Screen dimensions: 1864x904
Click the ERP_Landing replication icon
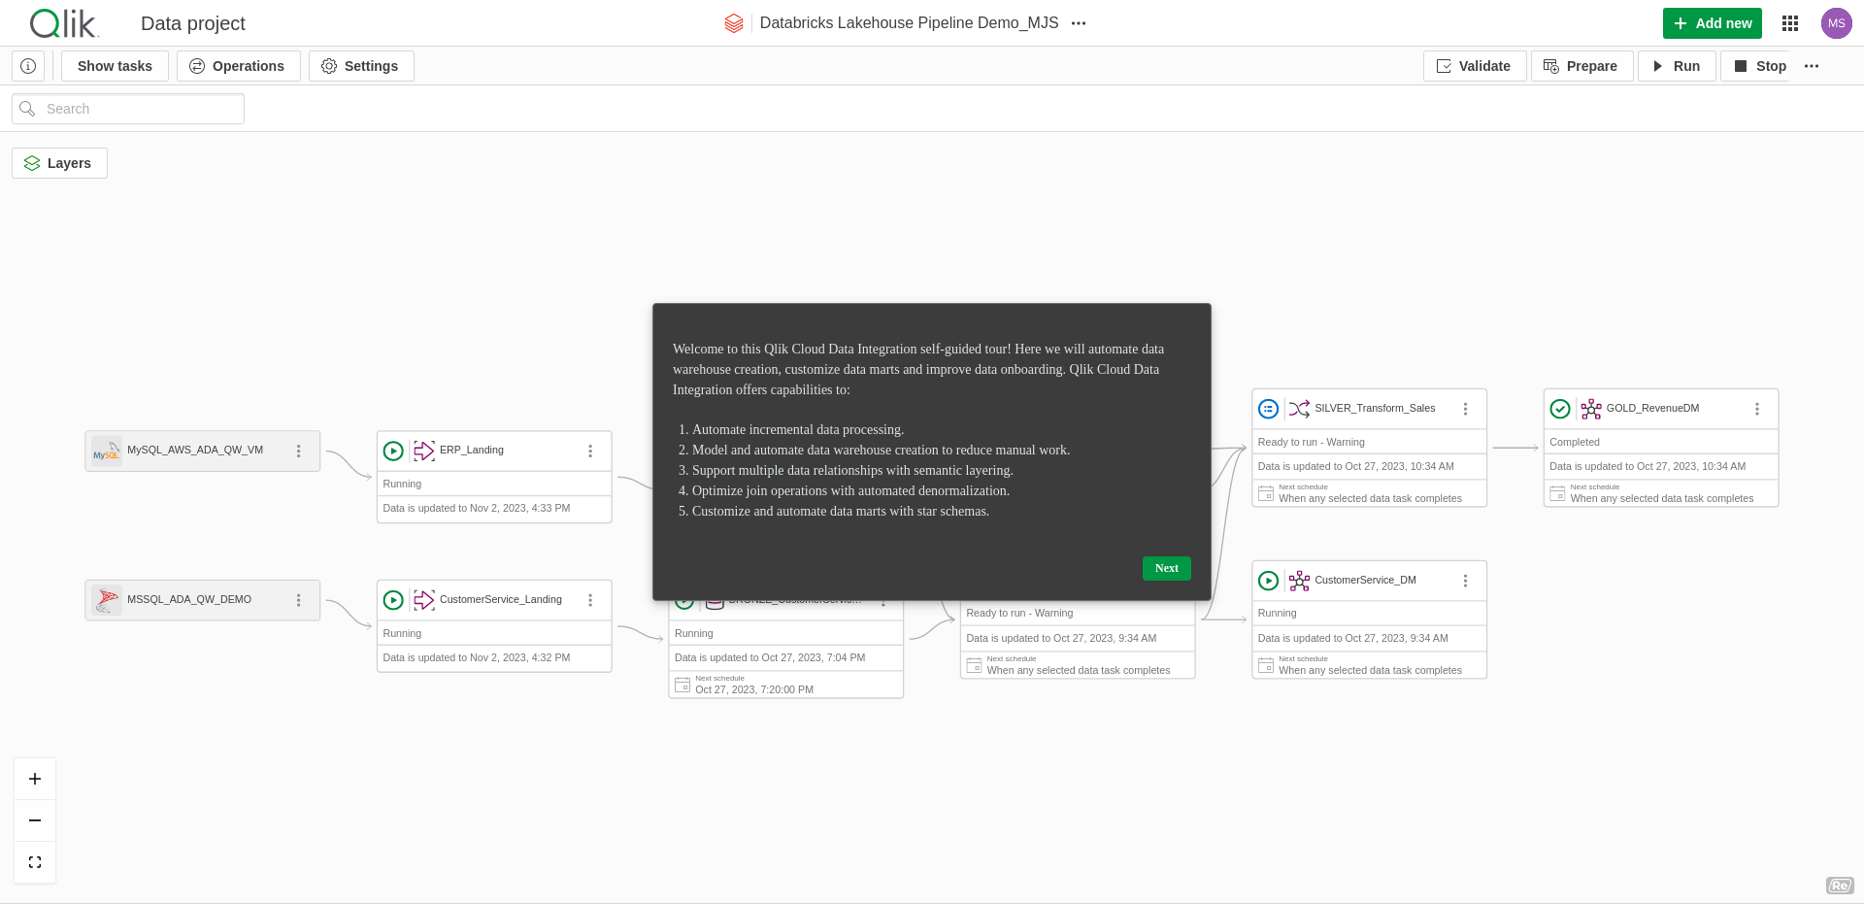[x=424, y=451]
